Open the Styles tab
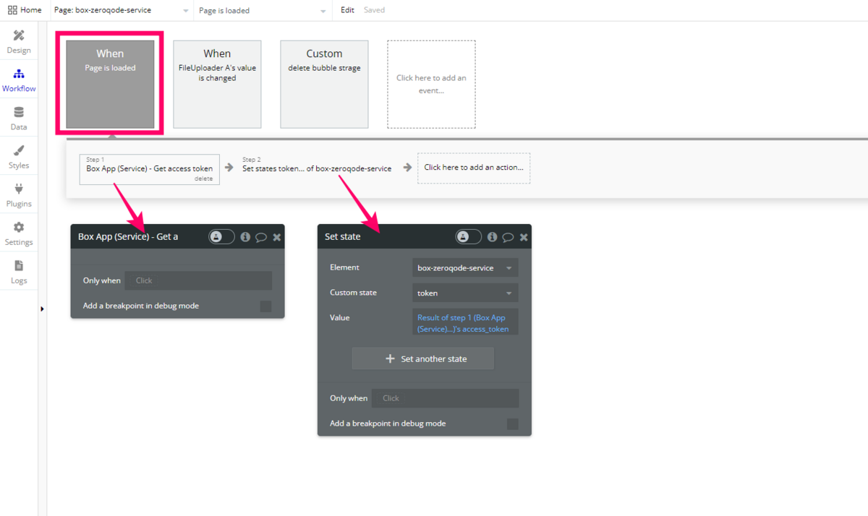Image resolution: width=868 pixels, height=516 pixels. (19, 157)
